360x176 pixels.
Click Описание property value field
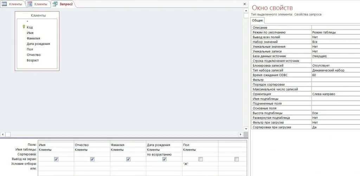point(336,27)
